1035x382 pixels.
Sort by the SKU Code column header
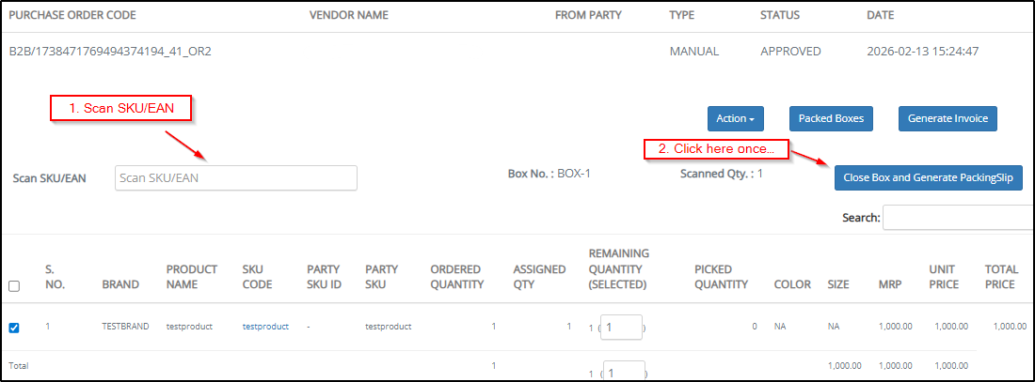click(x=257, y=277)
